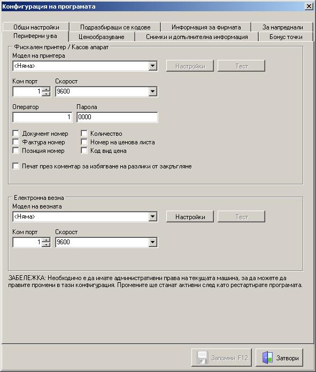Click the floppy disk icon on Запомни F12
Screen dimensions: 316x372
coord(202,357)
